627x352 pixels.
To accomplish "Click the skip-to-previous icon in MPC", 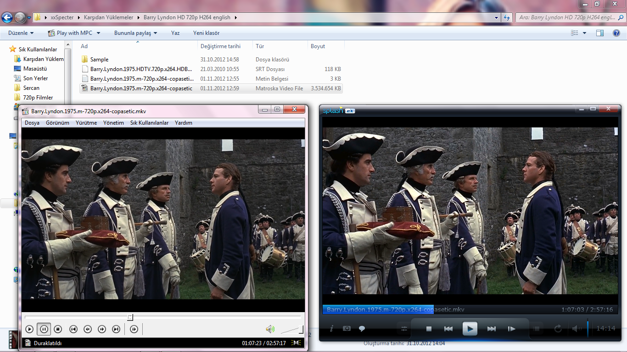I will (x=73, y=329).
